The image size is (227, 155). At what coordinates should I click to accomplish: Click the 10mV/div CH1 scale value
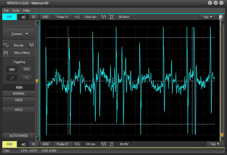click(x=90, y=17)
